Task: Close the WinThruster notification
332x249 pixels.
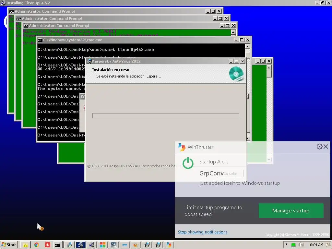Action: 326,147
